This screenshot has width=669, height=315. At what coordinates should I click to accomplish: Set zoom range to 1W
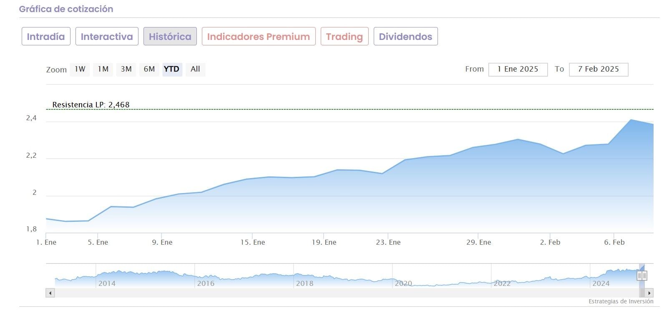pyautogui.click(x=80, y=69)
